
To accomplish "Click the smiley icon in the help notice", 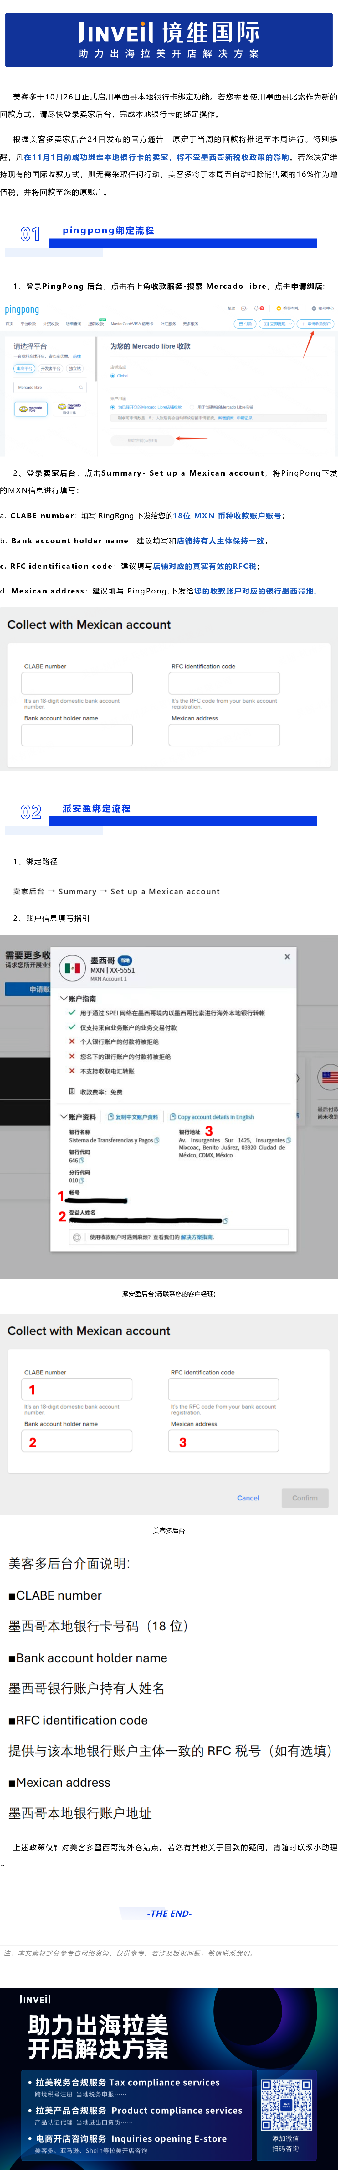I will (x=77, y=1237).
